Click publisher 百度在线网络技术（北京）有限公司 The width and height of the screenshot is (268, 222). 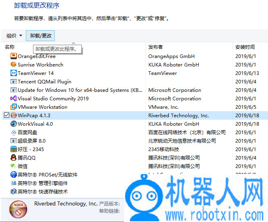(x=187, y=132)
